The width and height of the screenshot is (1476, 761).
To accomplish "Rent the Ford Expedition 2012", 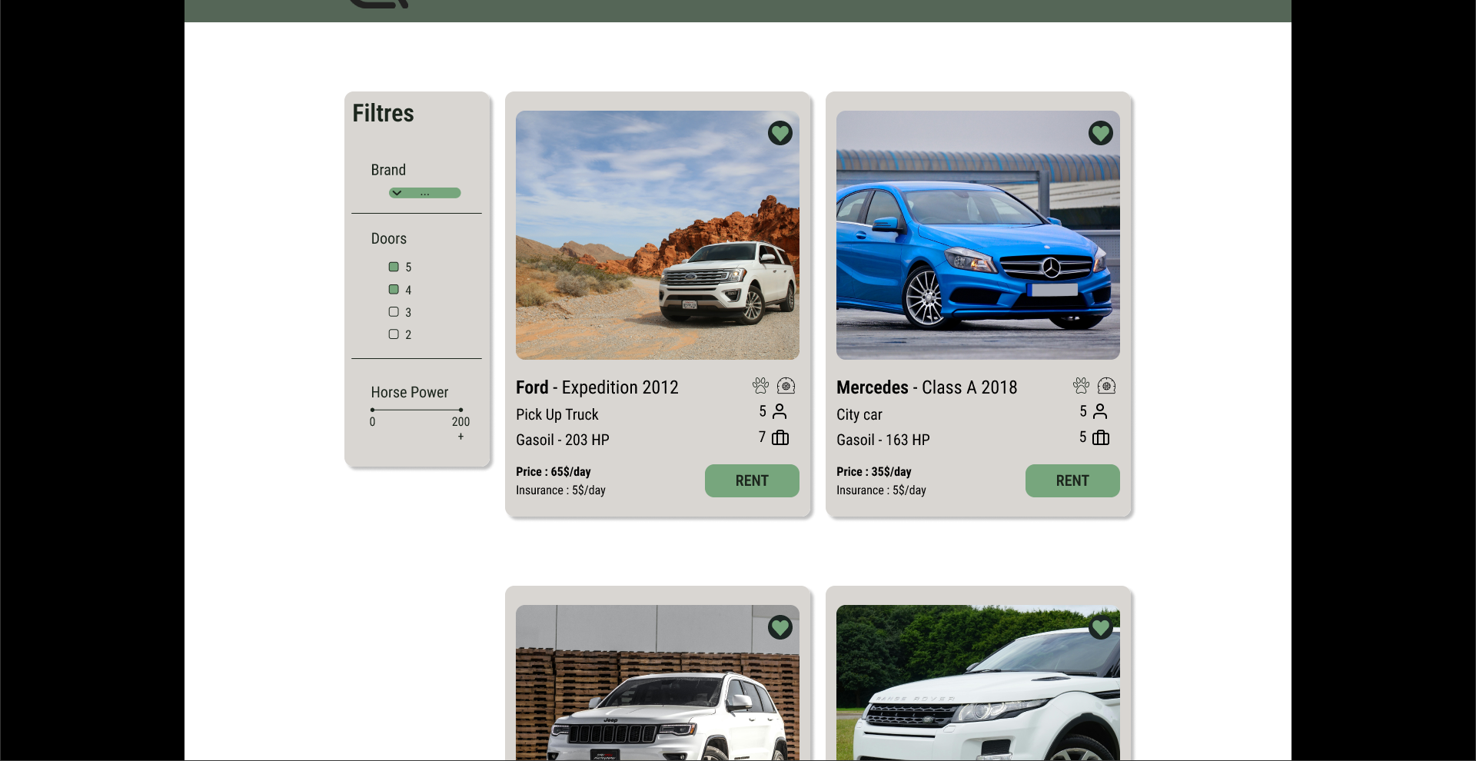I will (751, 480).
